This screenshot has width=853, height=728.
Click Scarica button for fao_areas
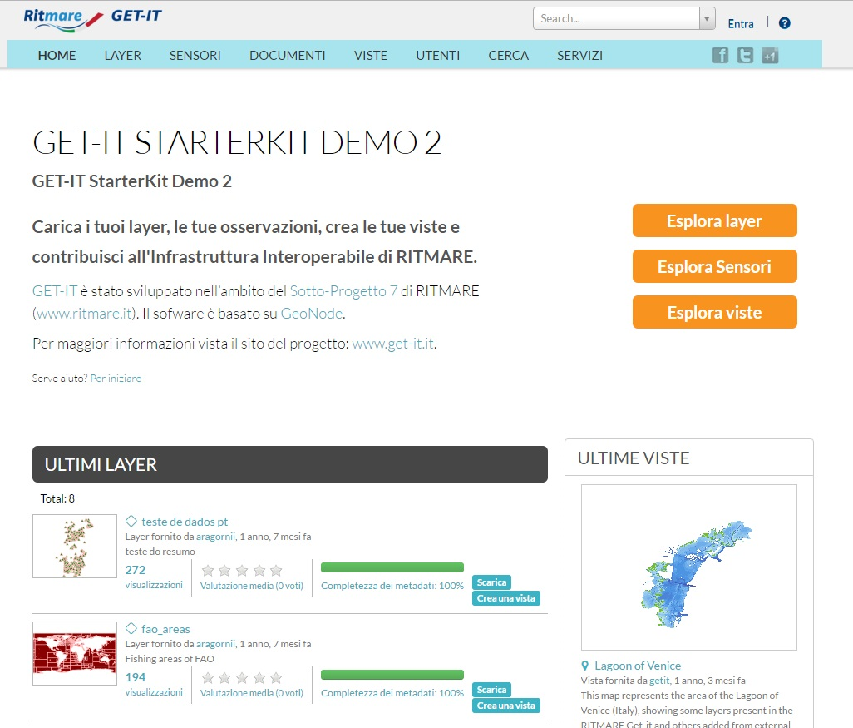pyautogui.click(x=491, y=690)
